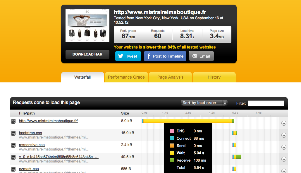The height and width of the screenshot is (173, 301).
Task: Open the bootstrap.css file link
Action: 30,133
